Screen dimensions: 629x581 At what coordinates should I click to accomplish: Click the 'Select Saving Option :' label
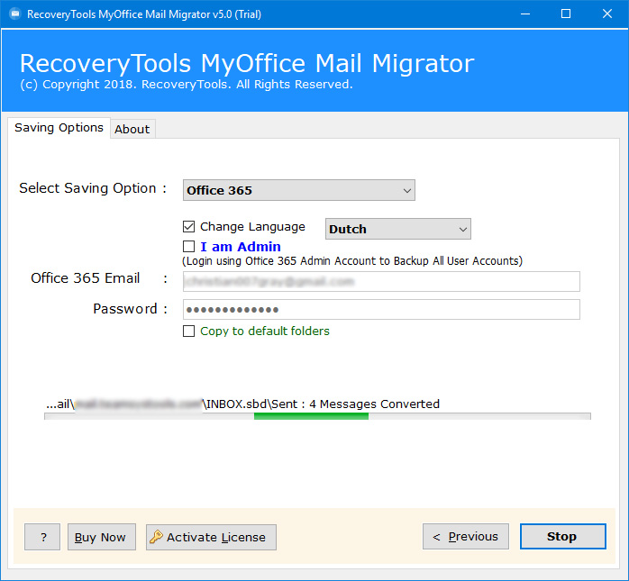click(93, 188)
